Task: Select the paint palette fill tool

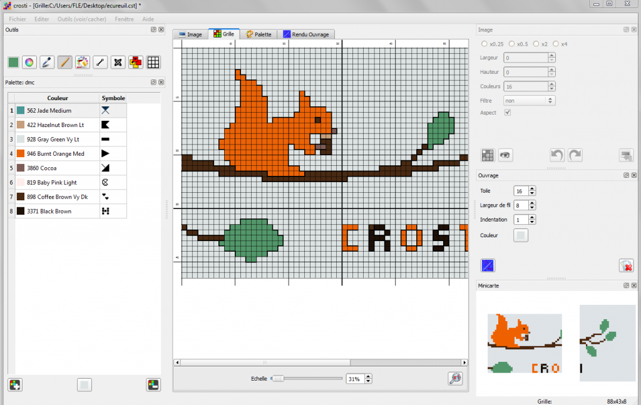Action: 83,63
